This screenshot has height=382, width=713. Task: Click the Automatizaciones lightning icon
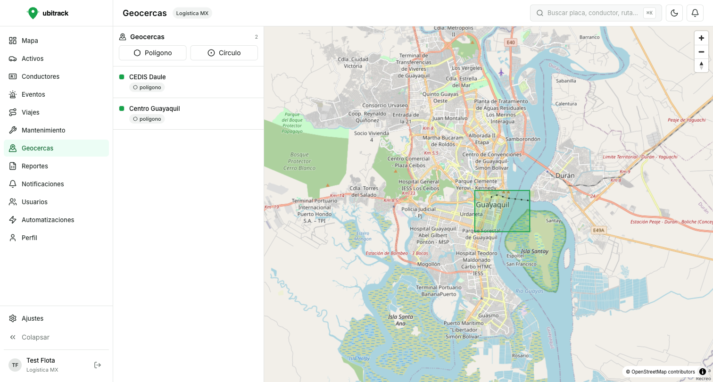pos(13,220)
